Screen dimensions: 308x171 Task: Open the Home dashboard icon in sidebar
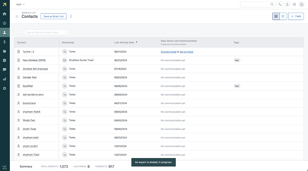4,14
